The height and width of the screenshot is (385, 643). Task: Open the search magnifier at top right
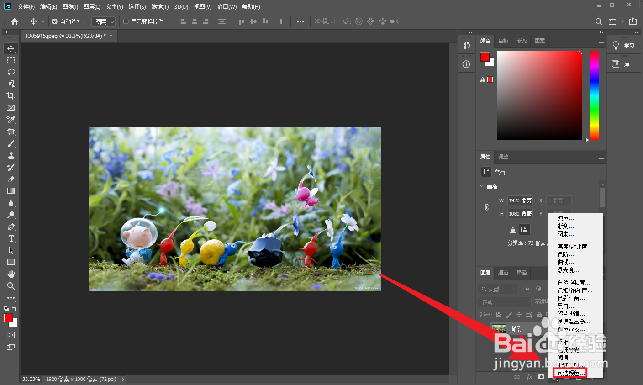pos(599,21)
